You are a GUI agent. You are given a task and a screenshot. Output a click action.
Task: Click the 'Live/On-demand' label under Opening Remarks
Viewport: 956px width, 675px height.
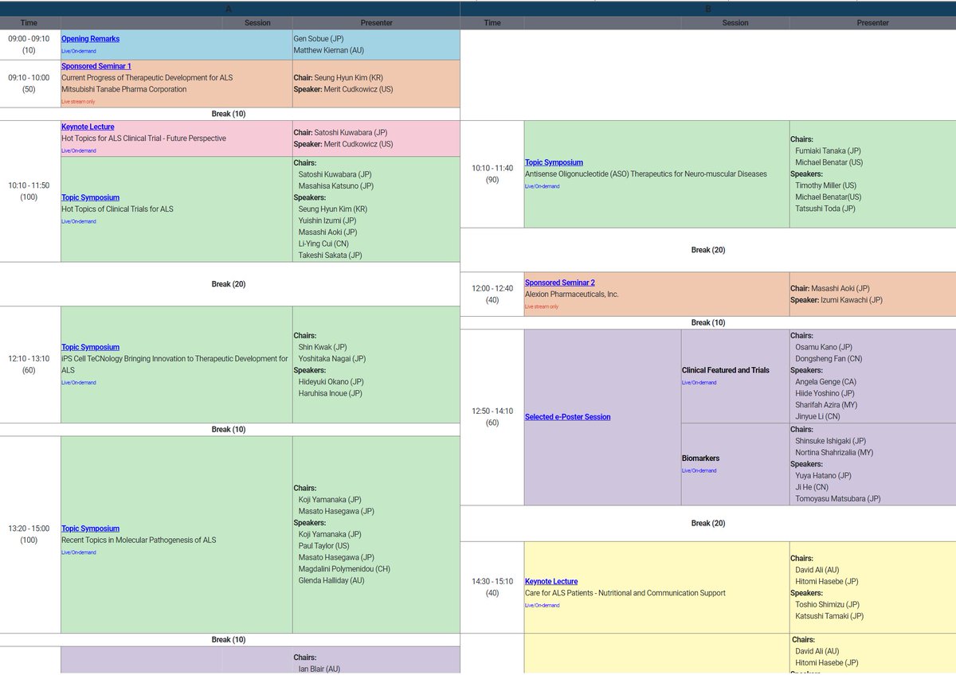(79, 51)
